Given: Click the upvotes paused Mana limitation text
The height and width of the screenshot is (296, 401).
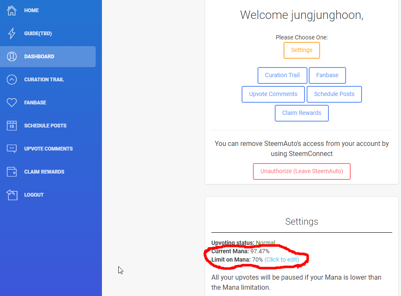Looking at the screenshot, I should click(296, 282).
